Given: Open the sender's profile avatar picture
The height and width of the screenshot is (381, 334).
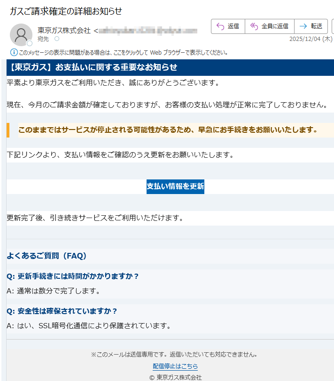Looking at the screenshot, I should (x=21, y=34).
